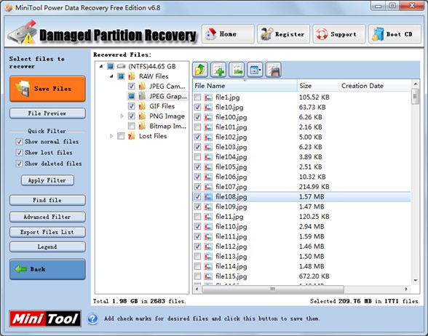Click the go up folder toolbar icon
The image size is (428, 336).
[200, 70]
